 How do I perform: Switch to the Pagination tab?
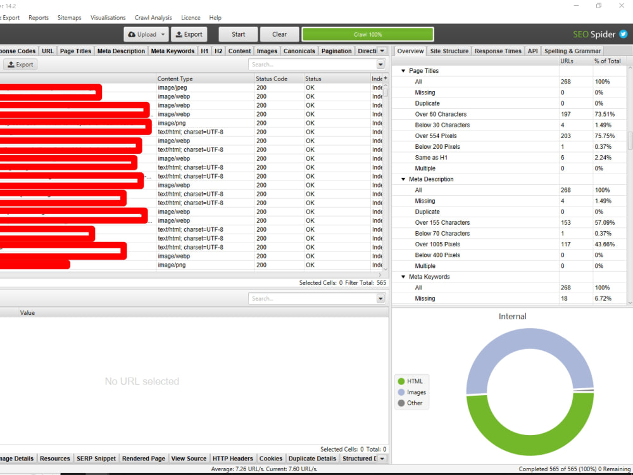click(336, 51)
